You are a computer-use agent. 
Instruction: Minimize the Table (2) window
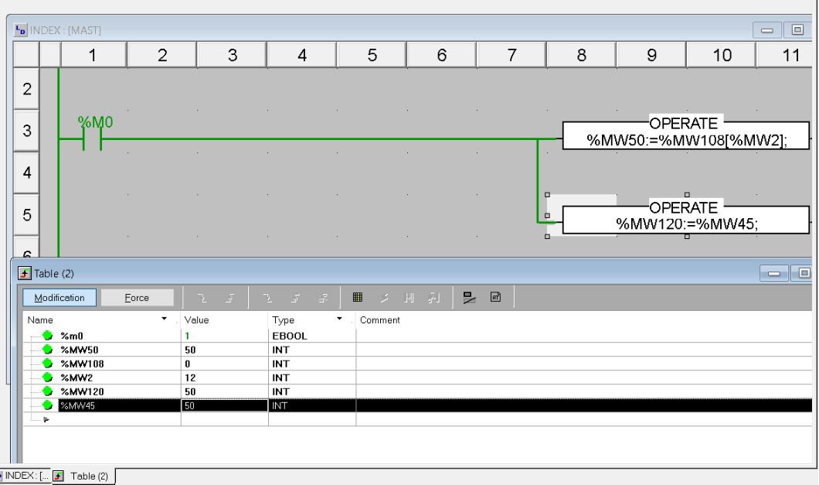(x=773, y=273)
